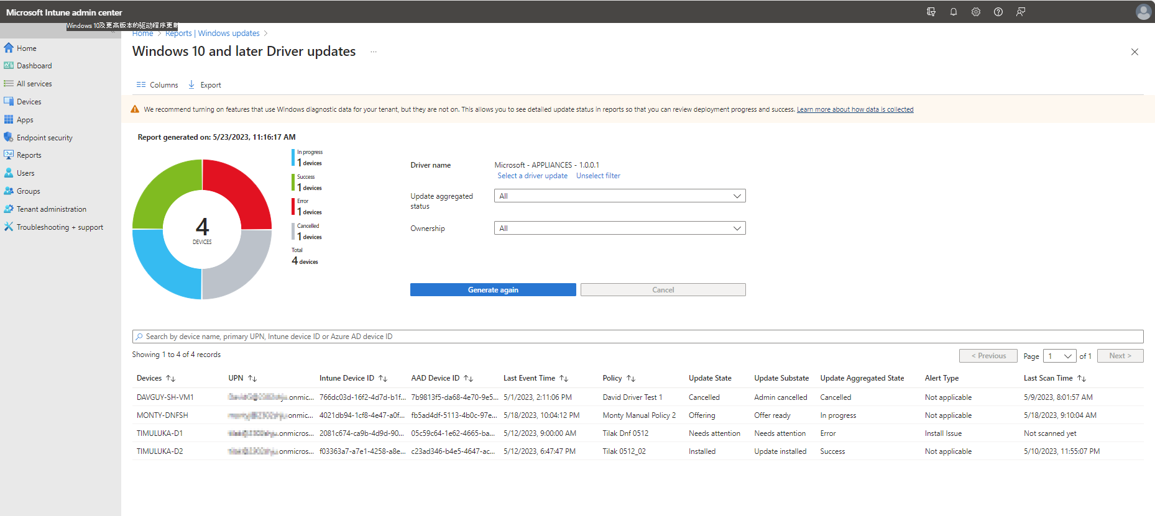The image size is (1155, 516).
Task: Click the Generate again button
Action: (x=493, y=290)
